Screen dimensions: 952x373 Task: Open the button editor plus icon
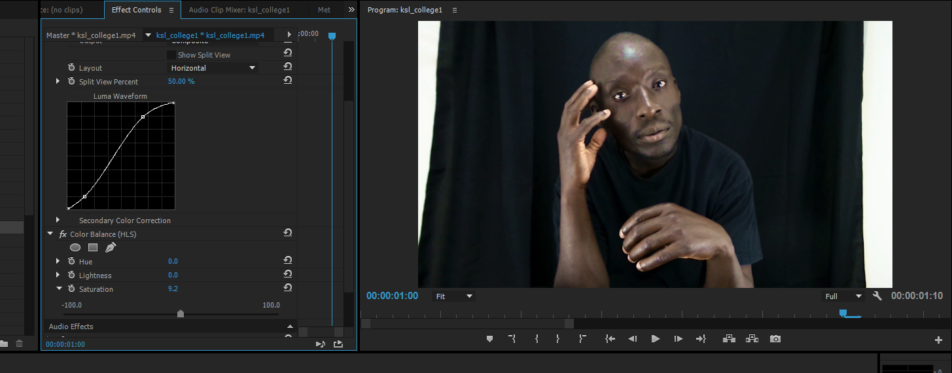(938, 340)
